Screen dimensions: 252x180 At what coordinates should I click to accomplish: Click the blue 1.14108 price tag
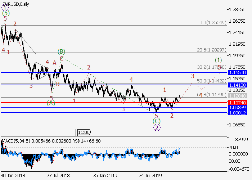237,85
